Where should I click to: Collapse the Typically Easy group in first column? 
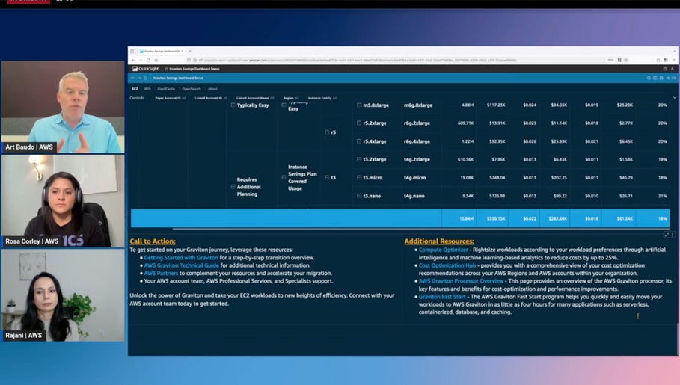233,105
